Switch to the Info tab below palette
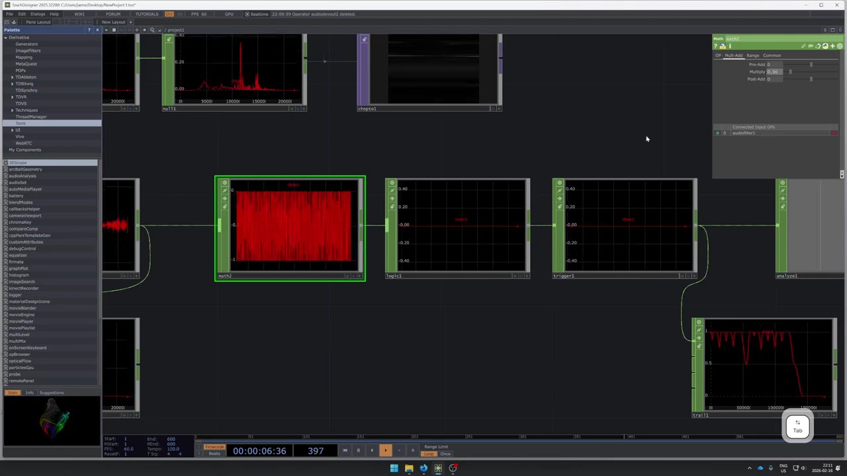Screen dimensions: 847x476 29,393
